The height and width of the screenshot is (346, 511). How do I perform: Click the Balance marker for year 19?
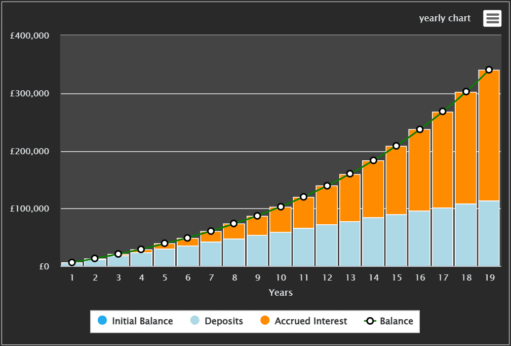(489, 70)
